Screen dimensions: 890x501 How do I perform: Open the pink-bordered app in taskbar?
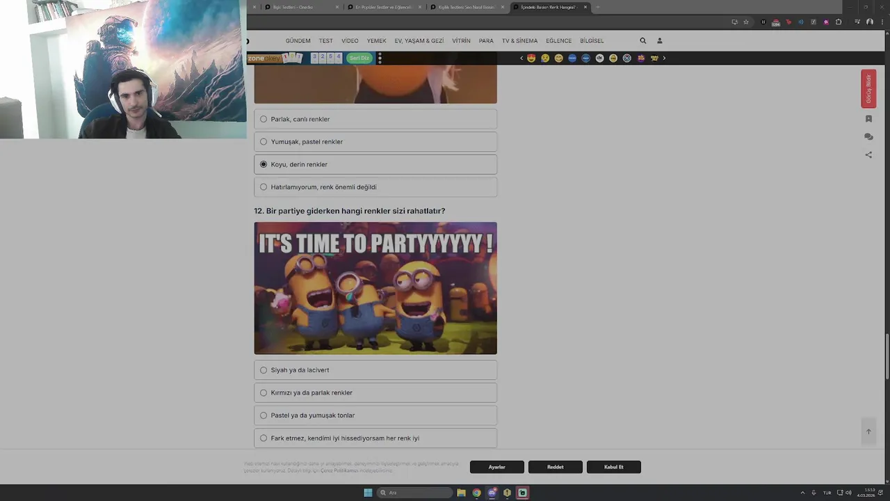(x=522, y=493)
